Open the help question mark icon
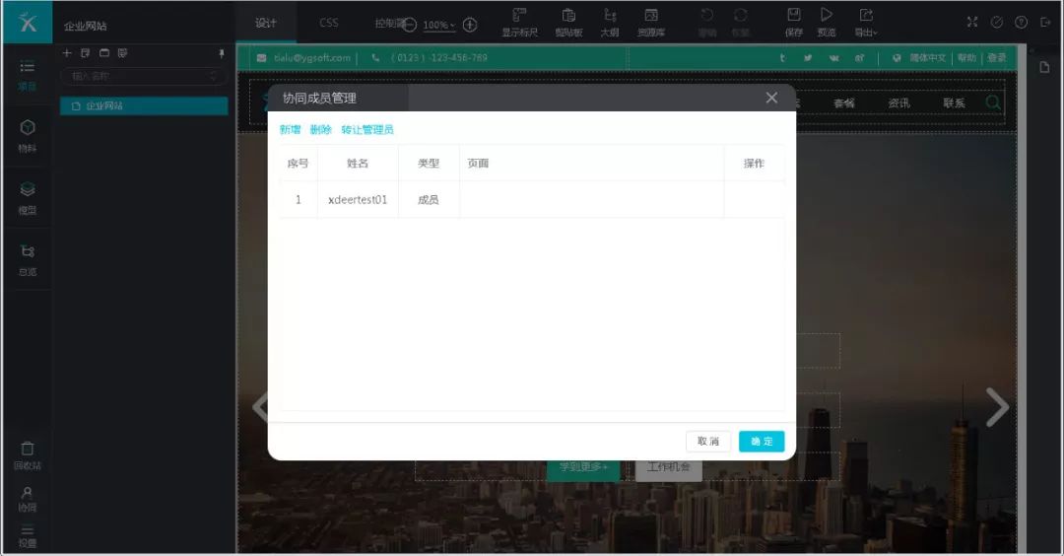Image resolution: width=1064 pixels, height=556 pixels. point(1022,23)
